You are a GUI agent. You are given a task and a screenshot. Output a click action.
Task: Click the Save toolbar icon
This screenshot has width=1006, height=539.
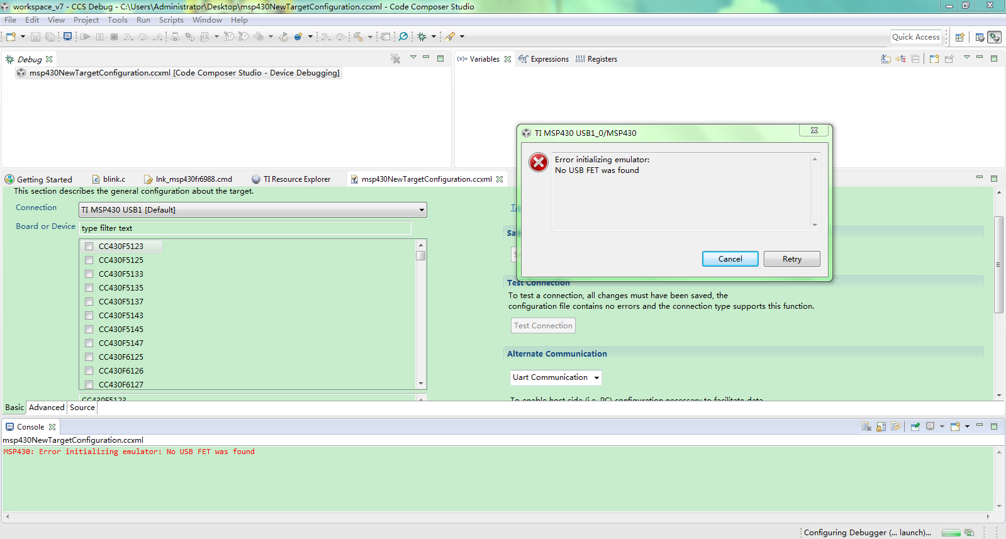point(35,37)
